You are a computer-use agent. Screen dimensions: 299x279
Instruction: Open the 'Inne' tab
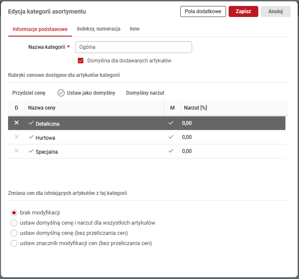[x=134, y=29]
